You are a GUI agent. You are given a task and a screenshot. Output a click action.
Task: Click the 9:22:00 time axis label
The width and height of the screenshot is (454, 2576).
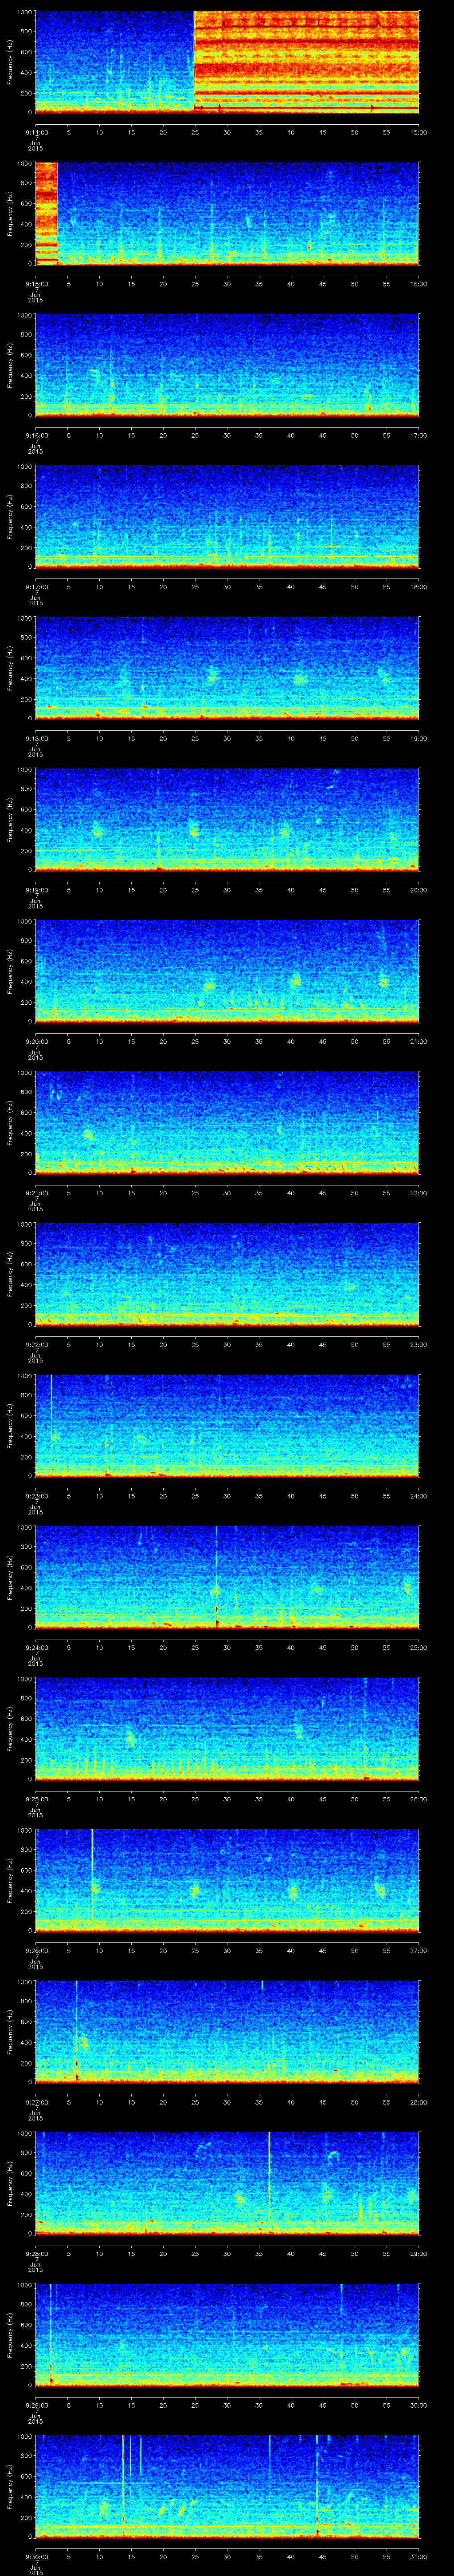[x=36, y=1344]
